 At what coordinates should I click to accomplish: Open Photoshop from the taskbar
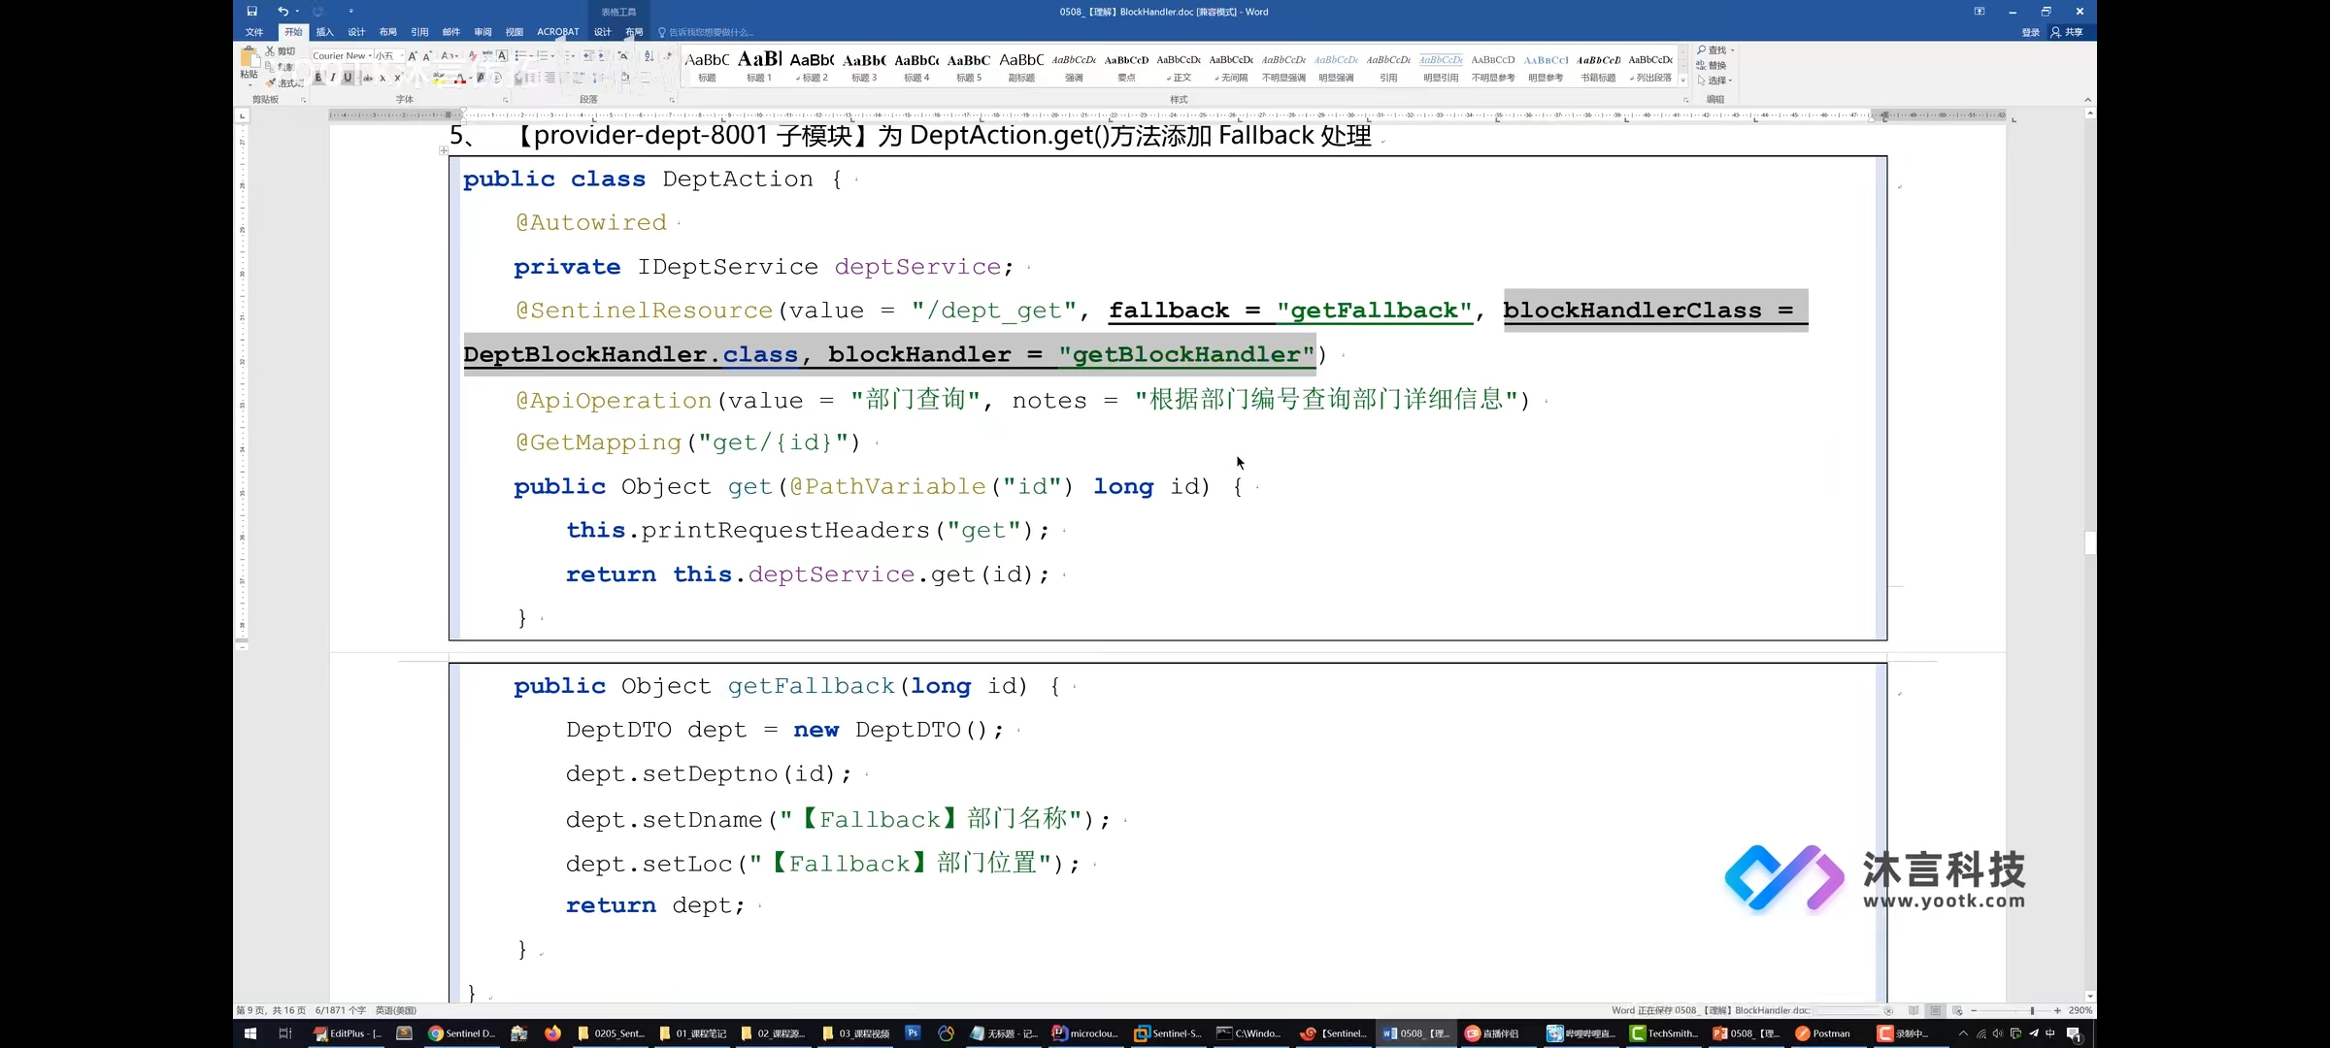(x=913, y=1033)
